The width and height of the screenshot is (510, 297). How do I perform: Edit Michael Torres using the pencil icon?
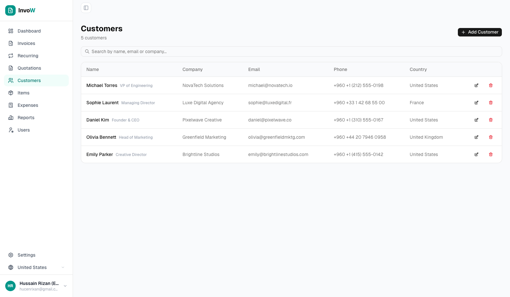coord(476,85)
